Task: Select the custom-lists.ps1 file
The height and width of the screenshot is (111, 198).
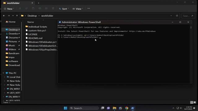Action: point(36,31)
